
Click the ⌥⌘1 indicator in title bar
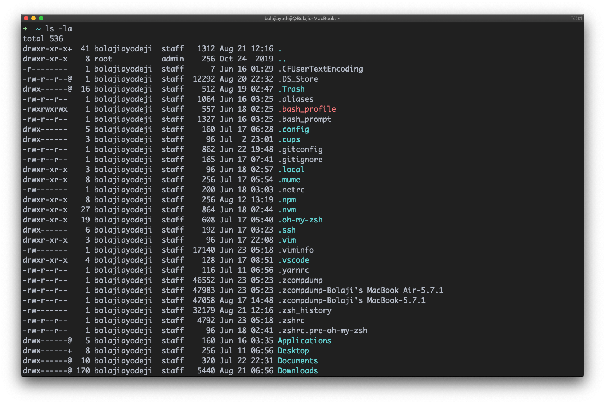(x=577, y=17)
